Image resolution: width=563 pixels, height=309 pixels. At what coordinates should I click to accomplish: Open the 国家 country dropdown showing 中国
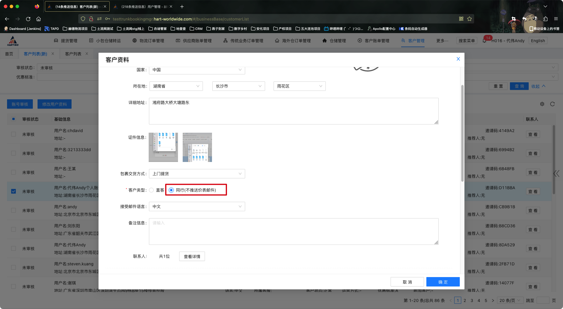(197, 70)
